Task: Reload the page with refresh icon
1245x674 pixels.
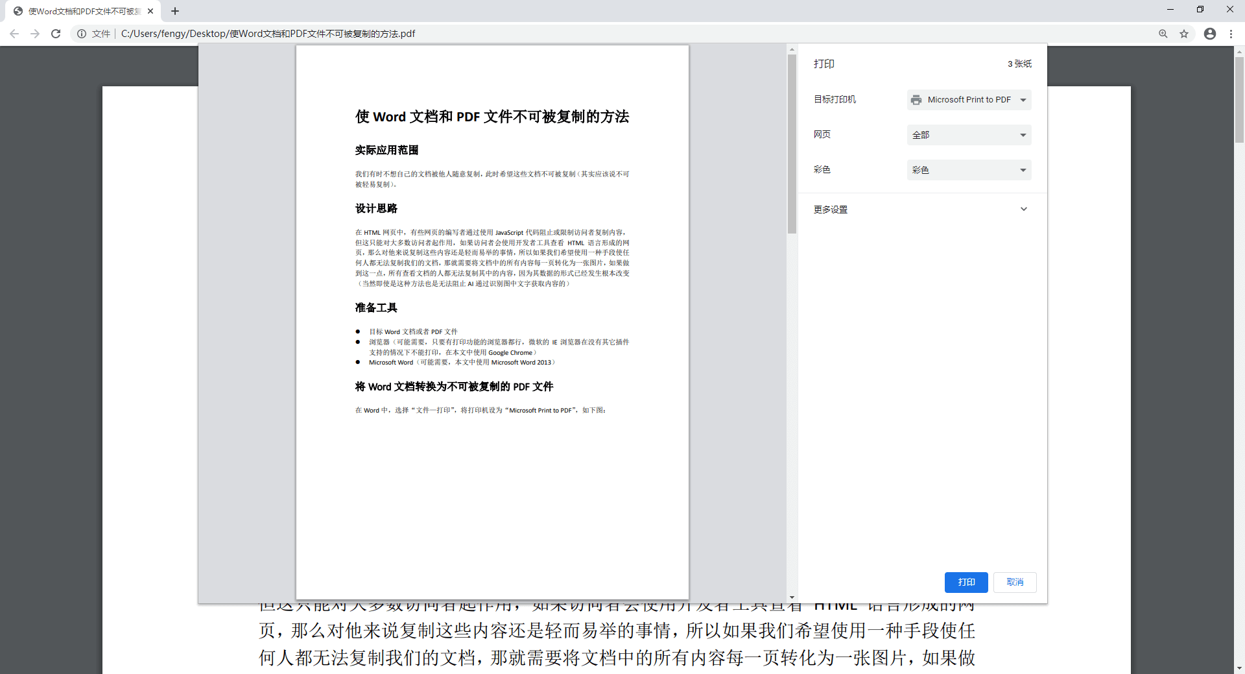Action: tap(56, 34)
